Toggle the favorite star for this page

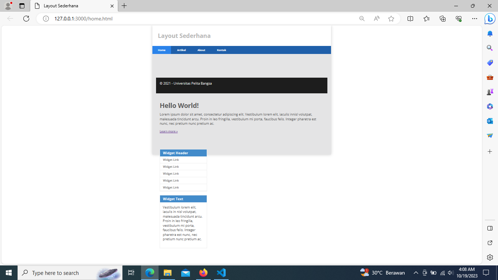click(x=391, y=18)
